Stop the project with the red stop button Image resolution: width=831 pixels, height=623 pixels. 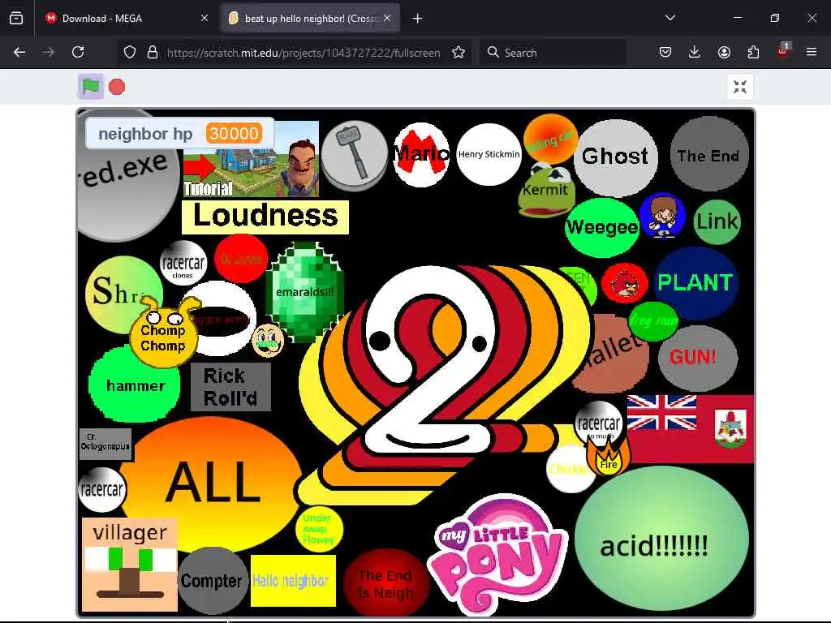[x=117, y=87]
